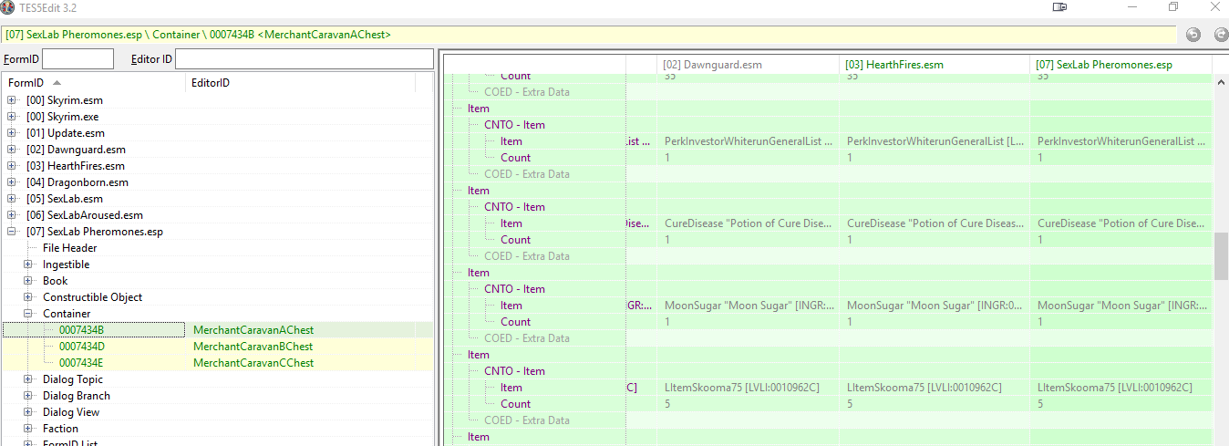This screenshot has width=1229, height=446.
Task: Select the Dialog View group label
Action: pos(71,412)
